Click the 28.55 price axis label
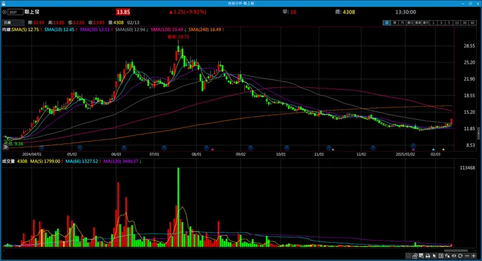 point(469,46)
